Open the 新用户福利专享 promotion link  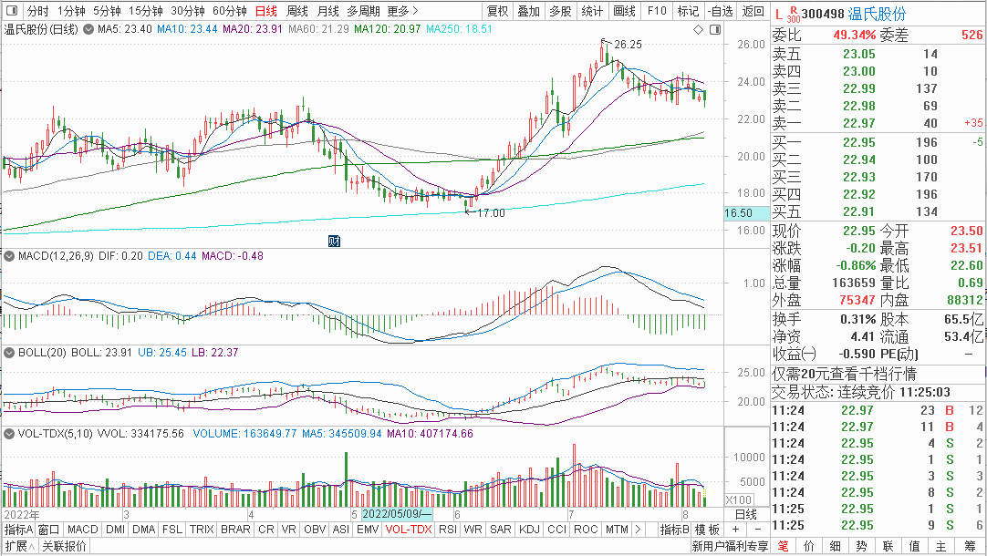(x=730, y=546)
